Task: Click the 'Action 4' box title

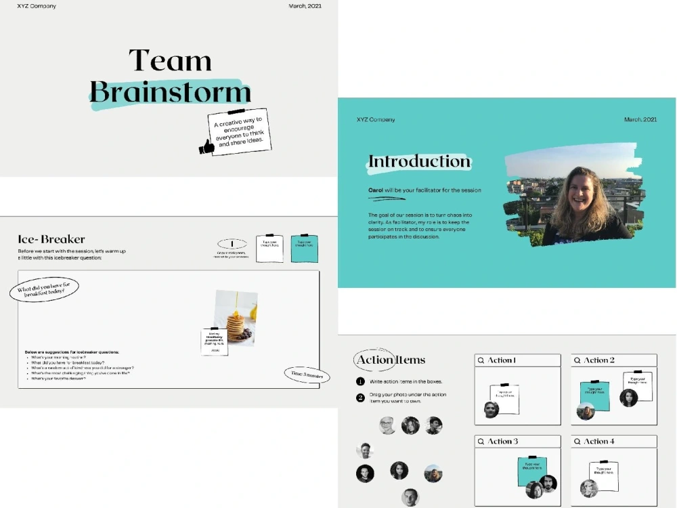Action: pos(599,442)
